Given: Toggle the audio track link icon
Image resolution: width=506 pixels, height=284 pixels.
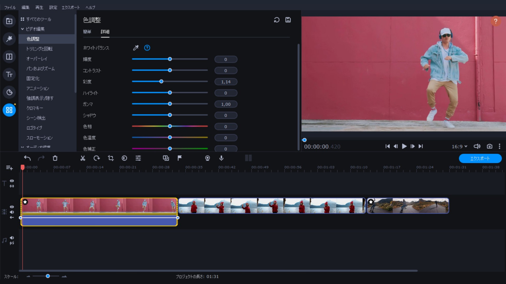Looking at the screenshot, I should (x=12, y=243).
